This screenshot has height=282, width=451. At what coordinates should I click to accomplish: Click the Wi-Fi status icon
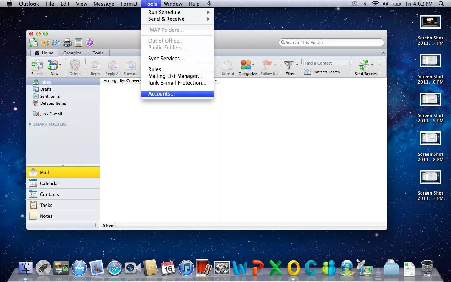pyautogui.click(x=375, y=4)
